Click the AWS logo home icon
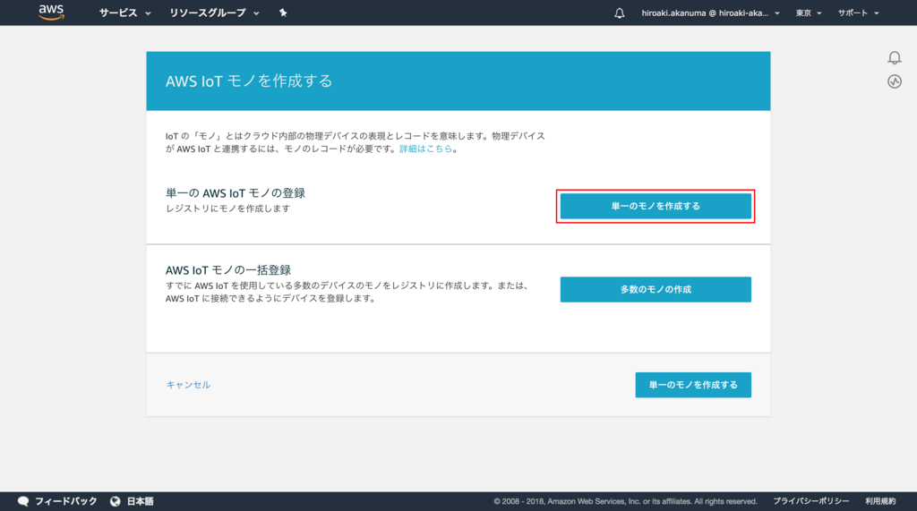Viewport: 917px width, 511px height. [x=51, y=13]
